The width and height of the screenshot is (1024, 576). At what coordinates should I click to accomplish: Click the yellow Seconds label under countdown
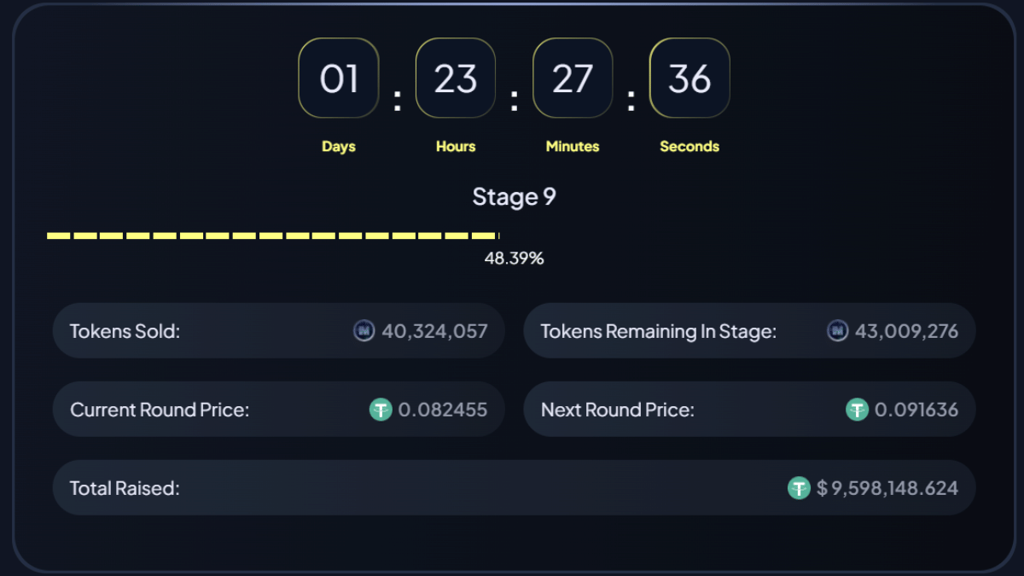click(x=689, y=147)
